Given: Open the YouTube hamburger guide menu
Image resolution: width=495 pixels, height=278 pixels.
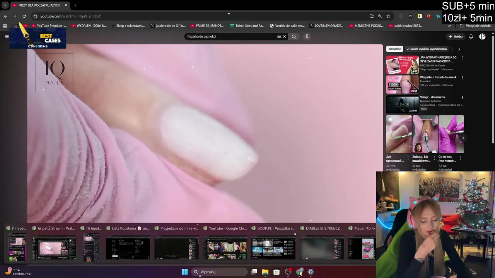Looking at the screenshot, I should pos(7,36).
